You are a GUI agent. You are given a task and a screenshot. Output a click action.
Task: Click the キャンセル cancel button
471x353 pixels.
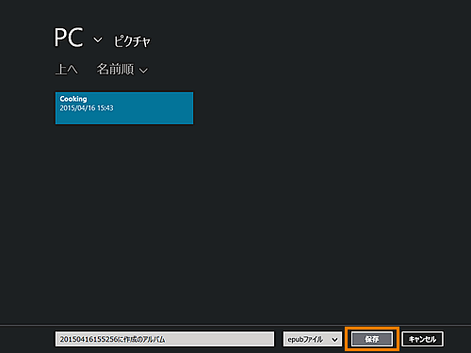pyautogui.click(x=422, y=339)
